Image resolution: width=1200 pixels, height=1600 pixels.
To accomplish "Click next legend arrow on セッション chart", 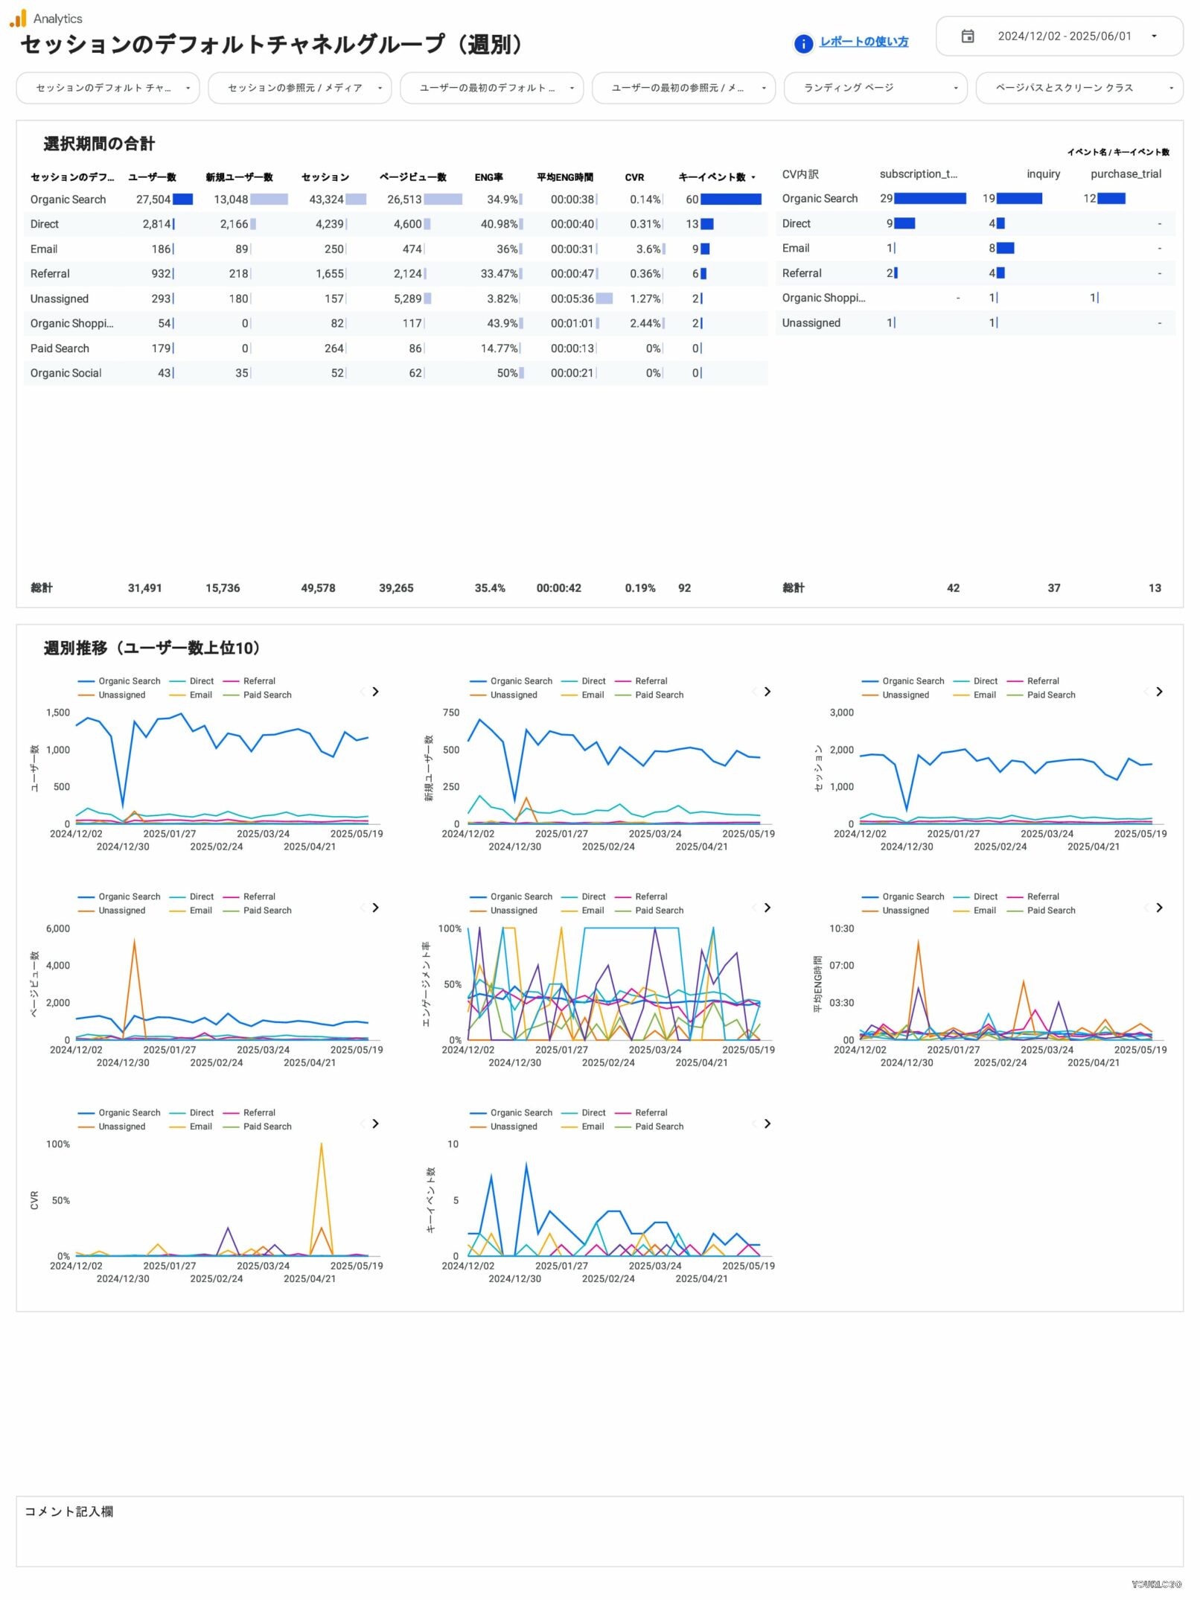I will tap(1158, 692).
